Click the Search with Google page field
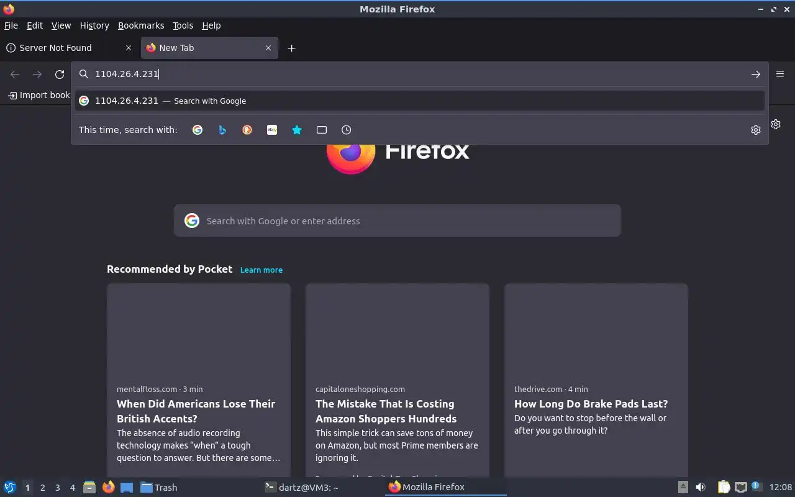 point(397,221)
